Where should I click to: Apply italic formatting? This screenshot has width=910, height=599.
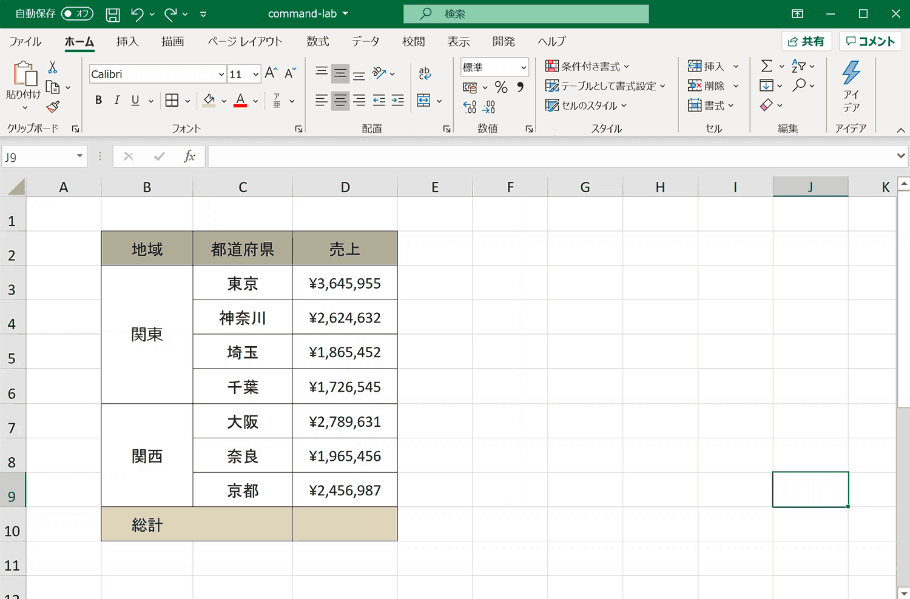point(116,100)
